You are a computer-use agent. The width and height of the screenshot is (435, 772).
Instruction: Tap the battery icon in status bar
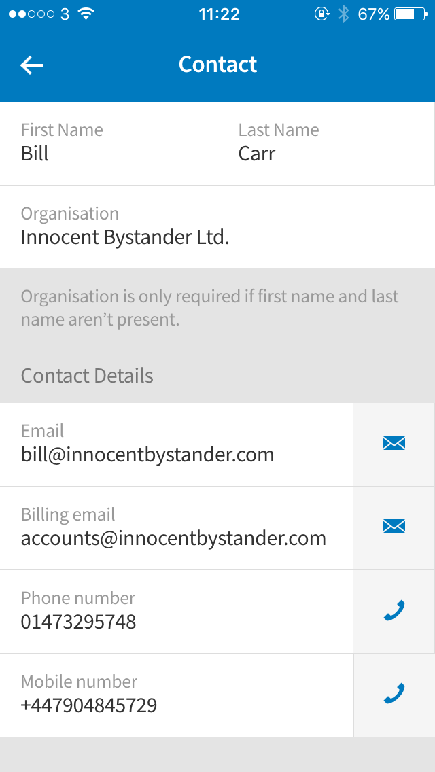(x=410, y=14)
